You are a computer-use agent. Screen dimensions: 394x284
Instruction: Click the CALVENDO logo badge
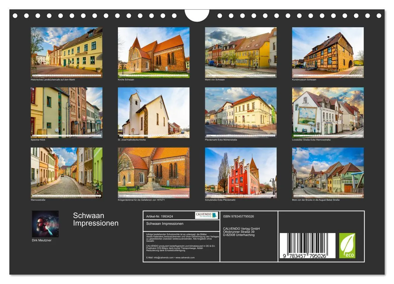pos(206,215)
